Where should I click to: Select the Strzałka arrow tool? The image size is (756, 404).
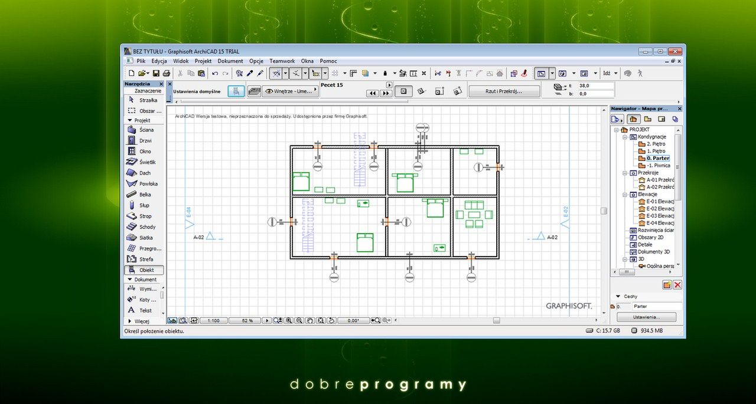[x=144, y=100]
